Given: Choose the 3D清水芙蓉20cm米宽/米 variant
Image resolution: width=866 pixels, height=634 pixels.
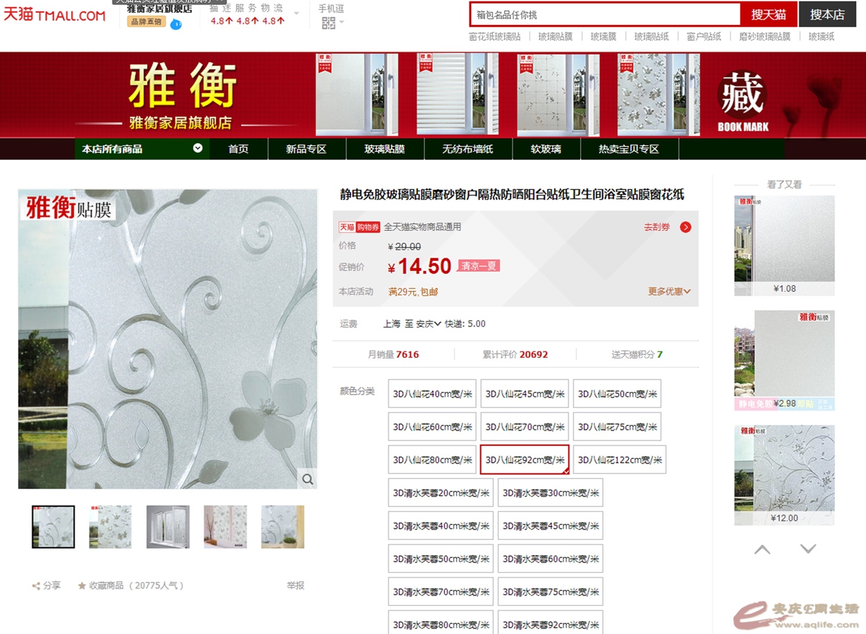Looking at the screenshot, I should click(441, 493).
